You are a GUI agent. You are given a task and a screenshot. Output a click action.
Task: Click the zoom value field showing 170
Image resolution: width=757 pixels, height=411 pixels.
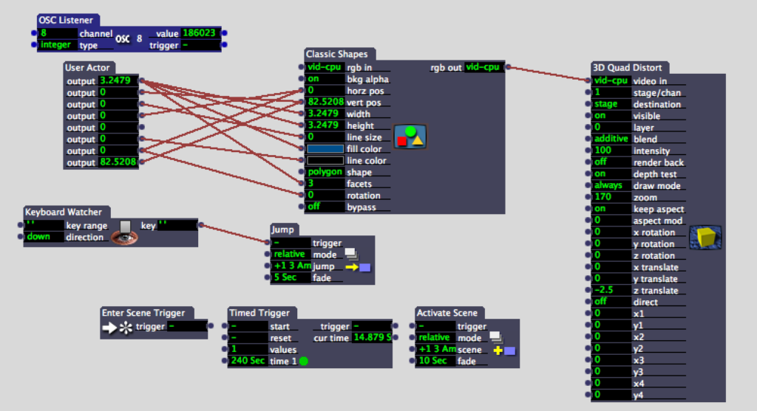611,197
